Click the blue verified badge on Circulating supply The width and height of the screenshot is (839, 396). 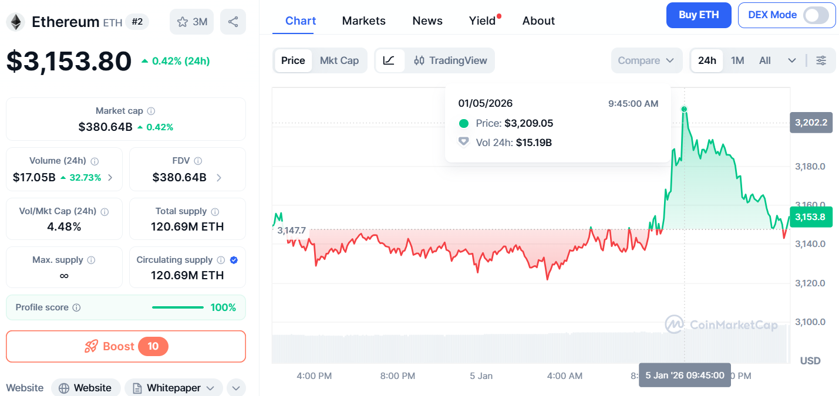click(x=234, y=260)
